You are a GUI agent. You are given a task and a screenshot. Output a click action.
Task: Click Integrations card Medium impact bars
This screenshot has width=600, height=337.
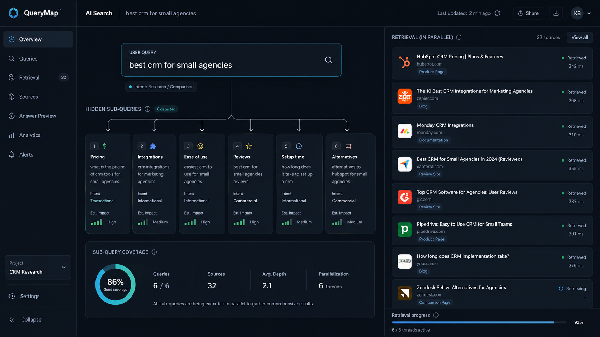(x=143, y=222)
